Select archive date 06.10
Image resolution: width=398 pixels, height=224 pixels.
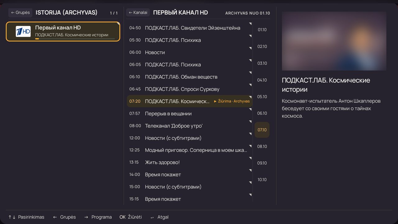pos(262,114)
